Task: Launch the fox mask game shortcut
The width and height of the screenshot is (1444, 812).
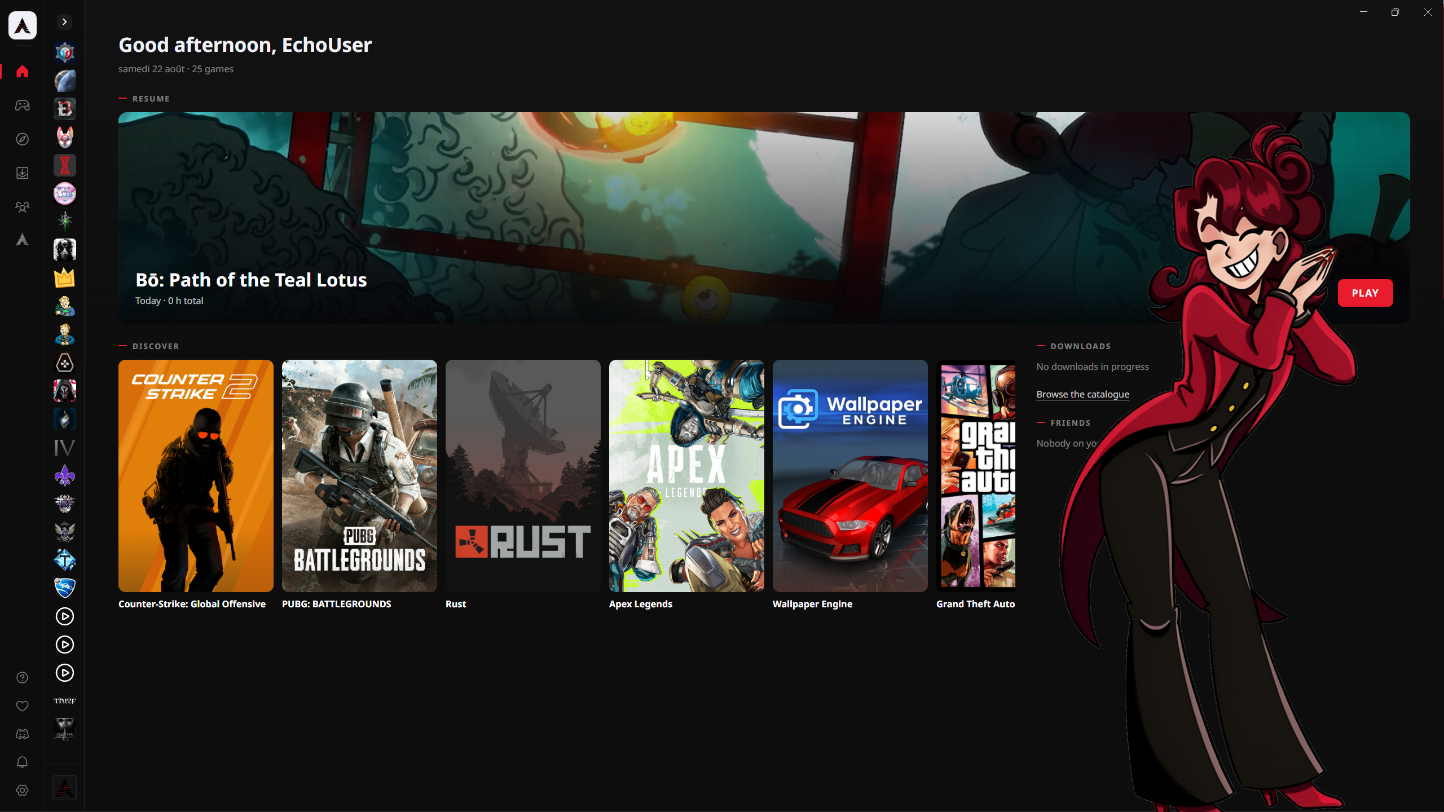Action: pos(65,137)
